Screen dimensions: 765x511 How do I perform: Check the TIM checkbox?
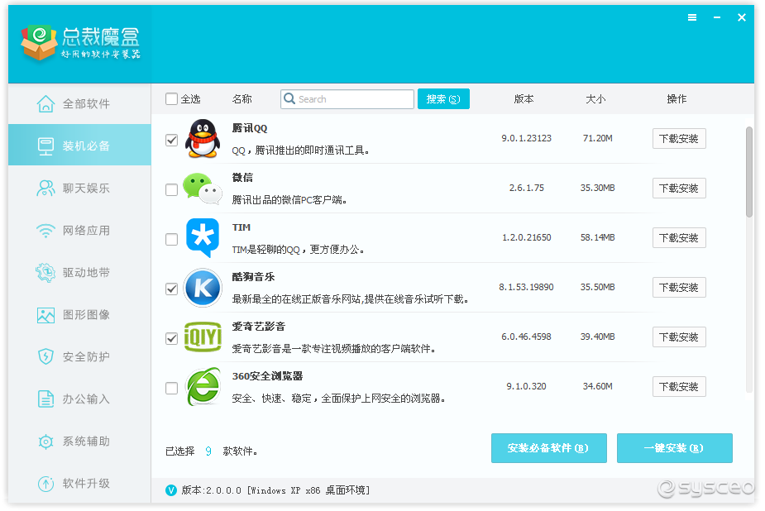[171, 240]
